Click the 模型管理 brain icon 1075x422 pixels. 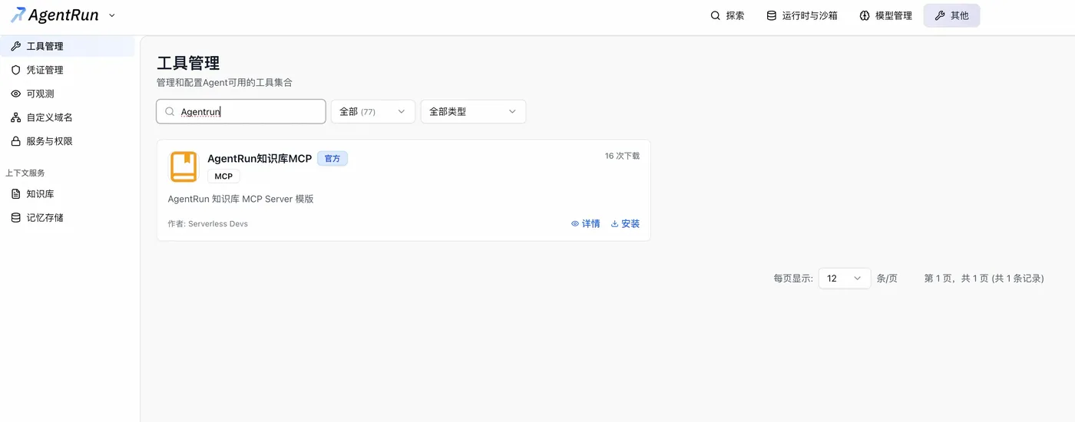(865, 15)
